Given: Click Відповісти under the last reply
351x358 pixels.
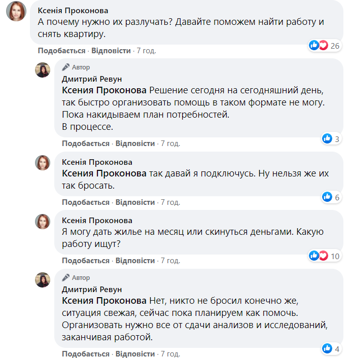Looking at the screenshot, I should pyautogui.click(x=135, y=353).
